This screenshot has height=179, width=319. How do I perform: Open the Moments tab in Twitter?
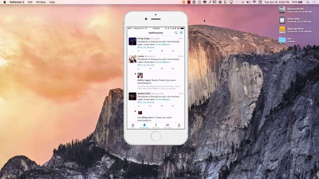(x=156, y=126)
